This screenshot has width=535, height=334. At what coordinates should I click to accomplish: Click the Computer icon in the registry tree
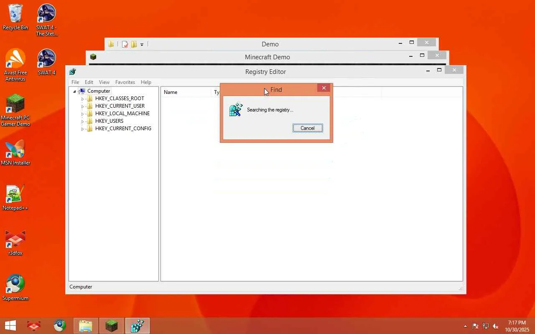coord(82,91)
